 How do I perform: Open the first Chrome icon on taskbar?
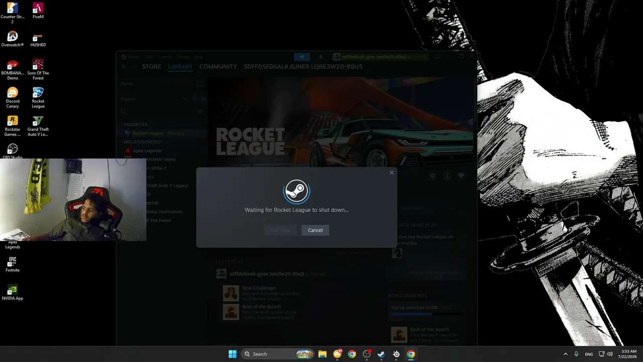tap(352, 354)
